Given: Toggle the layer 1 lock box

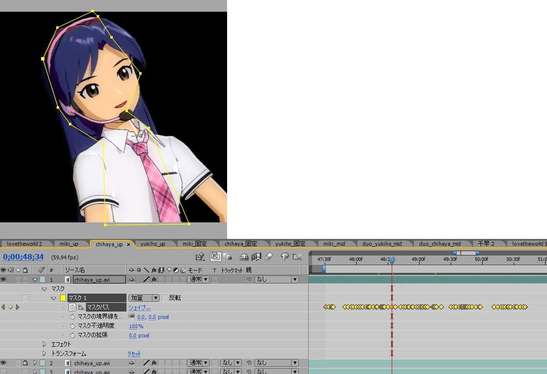Looking at the screenshot, I should pyautogui.click(x=25, y=279).
